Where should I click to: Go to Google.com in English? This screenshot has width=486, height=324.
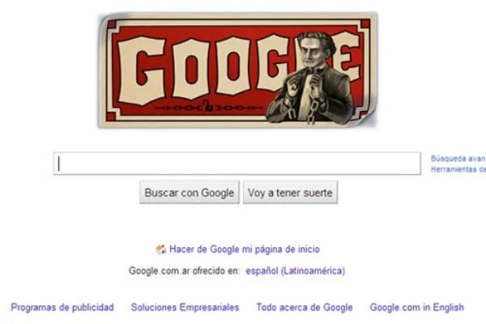coord(417,307)
